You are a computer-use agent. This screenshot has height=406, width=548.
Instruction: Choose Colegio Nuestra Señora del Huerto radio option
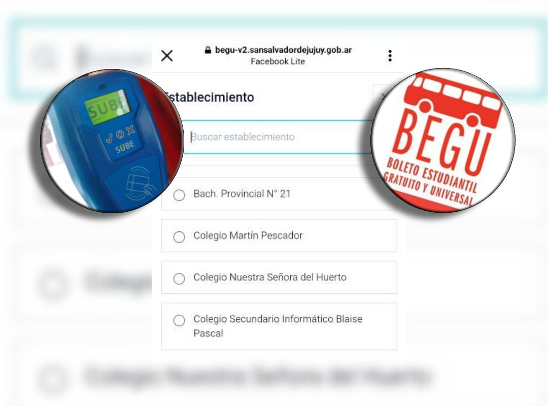[x=179, y=278]
